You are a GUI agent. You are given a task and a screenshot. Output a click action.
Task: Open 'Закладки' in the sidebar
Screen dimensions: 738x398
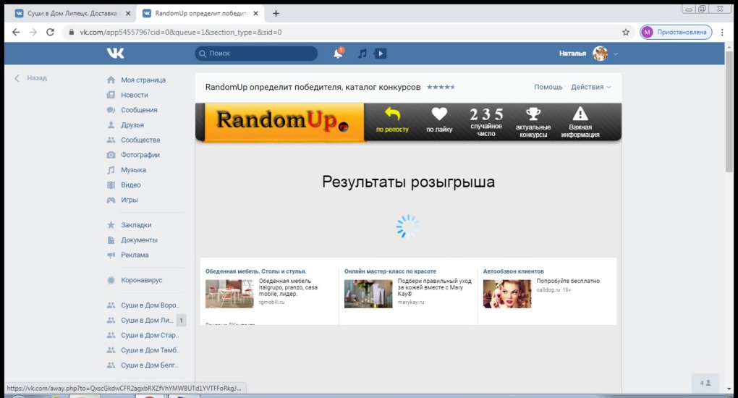136,225
